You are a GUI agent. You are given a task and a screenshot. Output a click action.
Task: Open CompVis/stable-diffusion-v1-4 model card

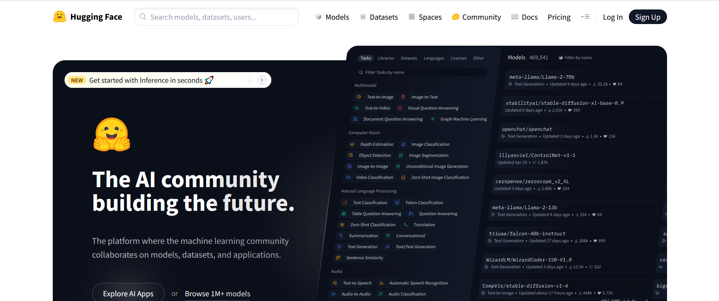point(563,289)
